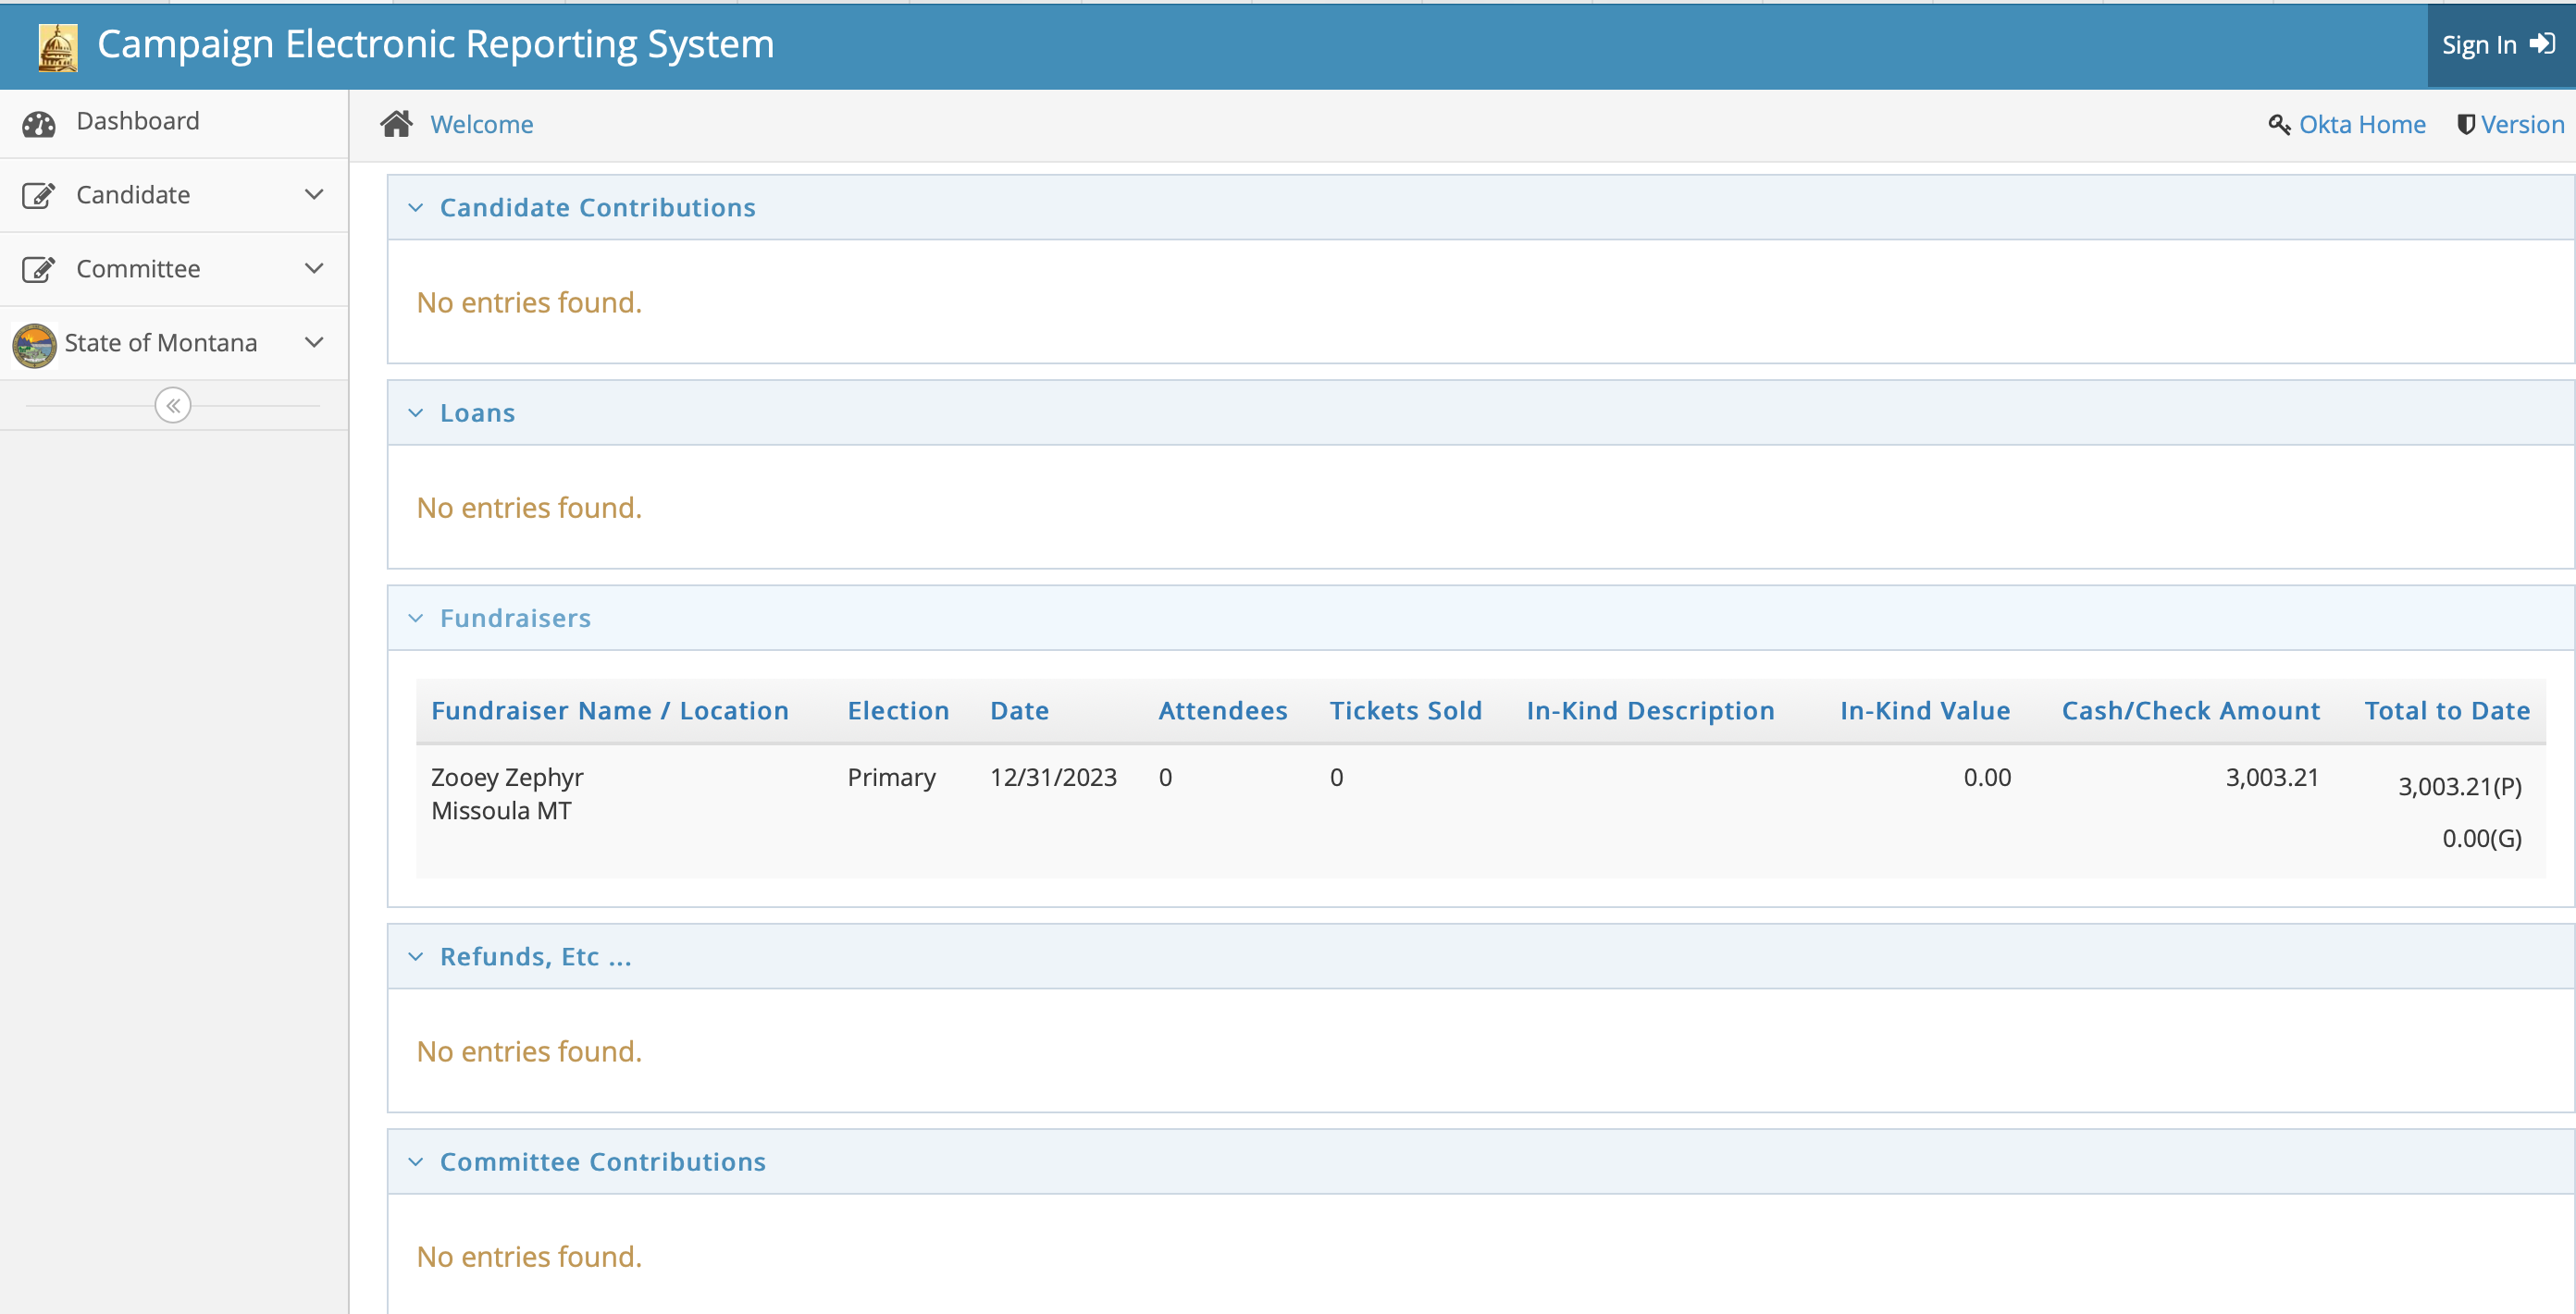Click the shield icon beside Version
The image size is (2576, 1314).
pos(2465,124)
